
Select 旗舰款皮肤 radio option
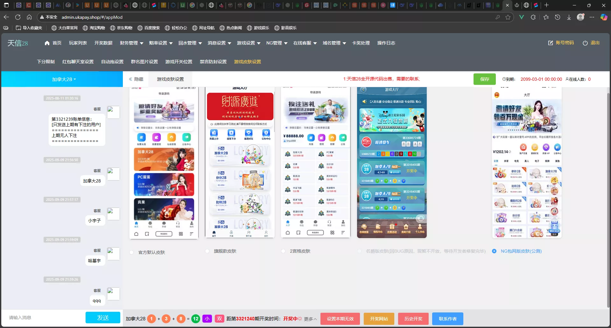pos(207,251)
